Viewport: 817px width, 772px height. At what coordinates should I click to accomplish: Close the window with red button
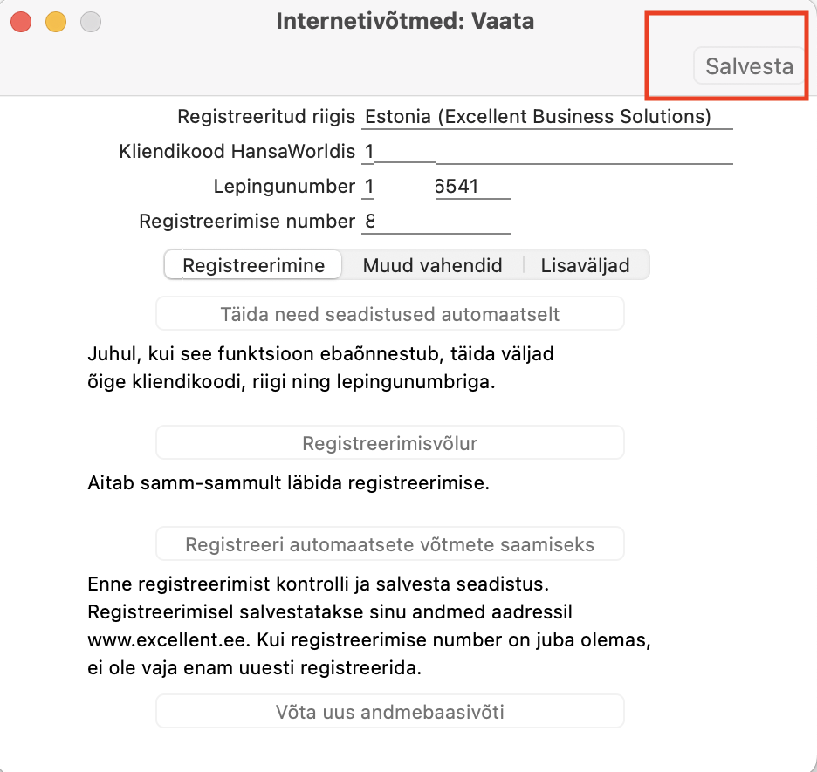point(21,22)
